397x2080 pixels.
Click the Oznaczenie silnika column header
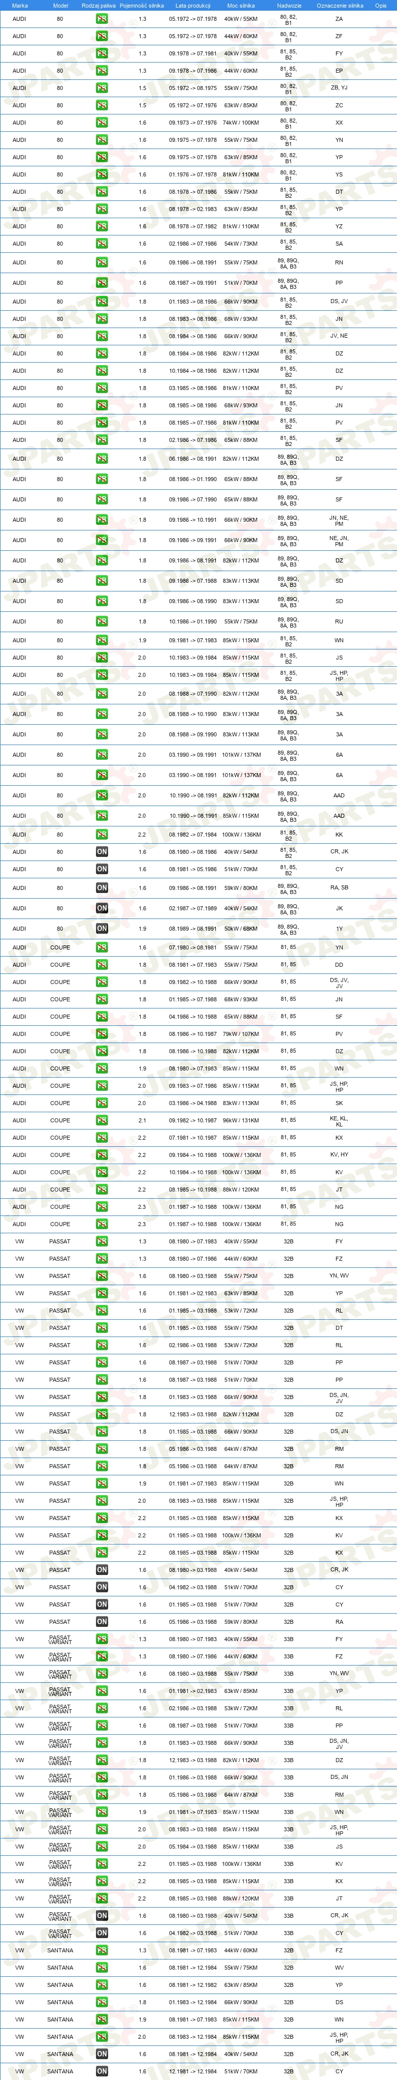[x=339, y=6]
